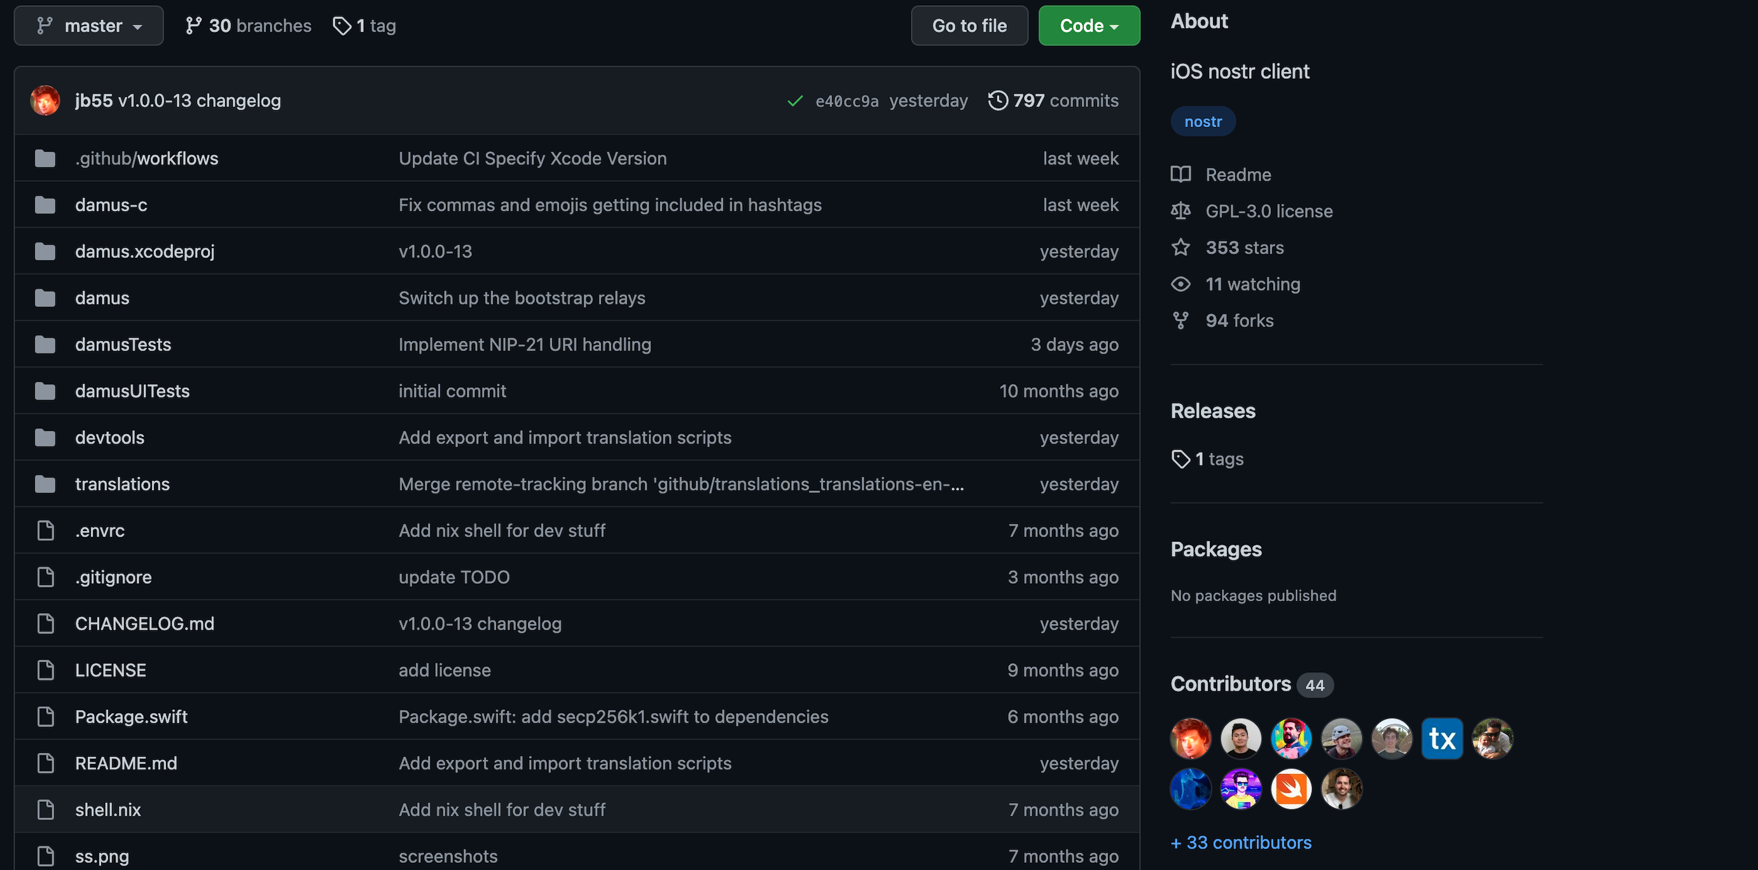1758x870 pixels.
Task: Open the v1.0.0-13 changelog latest commit message
Action: [199, 100]
